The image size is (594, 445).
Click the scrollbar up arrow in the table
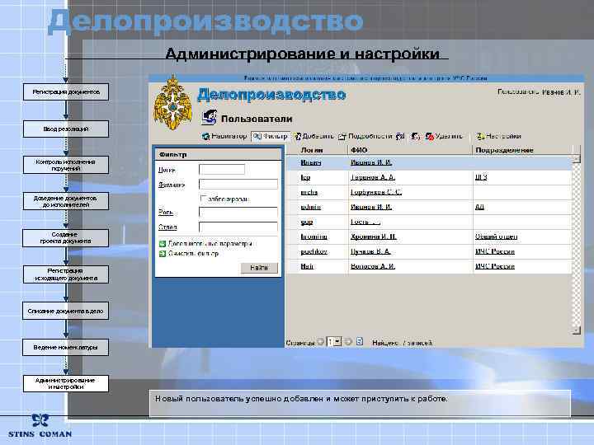pyautogui.click(x=576, y=159)
